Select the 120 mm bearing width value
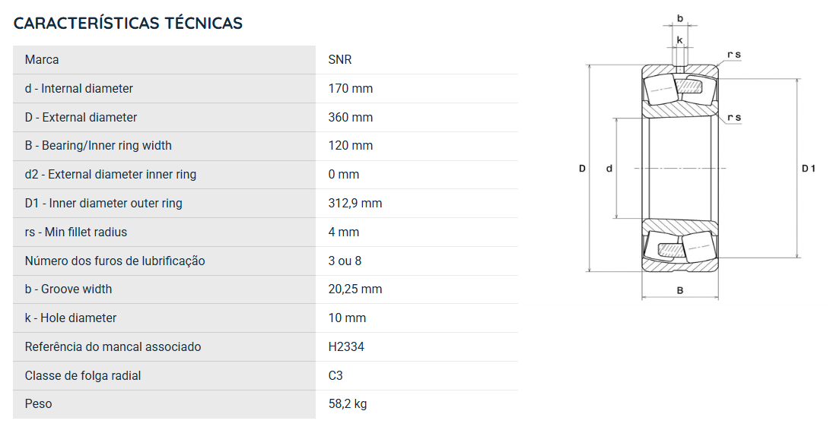 [x=351, y=145]
